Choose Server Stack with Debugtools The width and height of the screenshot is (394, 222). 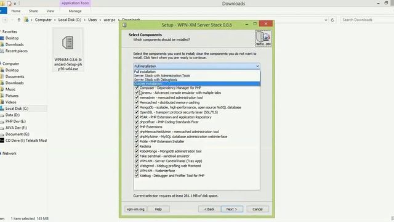click(197, 80)
